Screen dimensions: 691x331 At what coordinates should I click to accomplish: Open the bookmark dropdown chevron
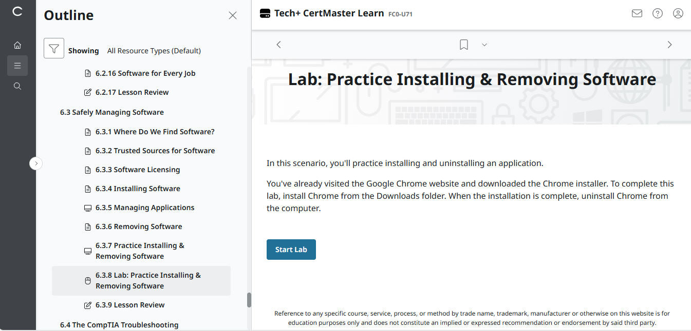[x=483, y=45]
